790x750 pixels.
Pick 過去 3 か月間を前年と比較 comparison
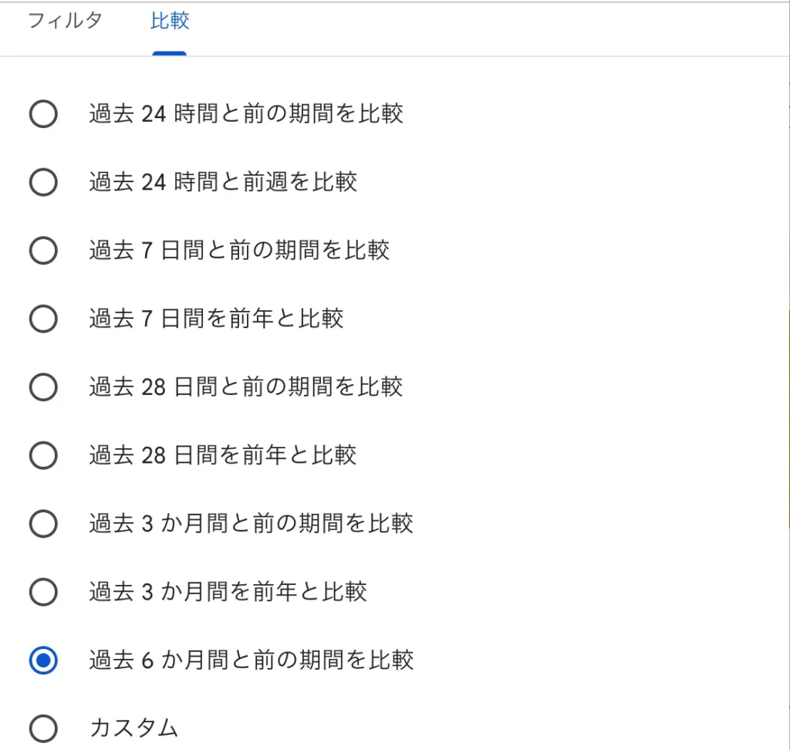coord(43,592)
